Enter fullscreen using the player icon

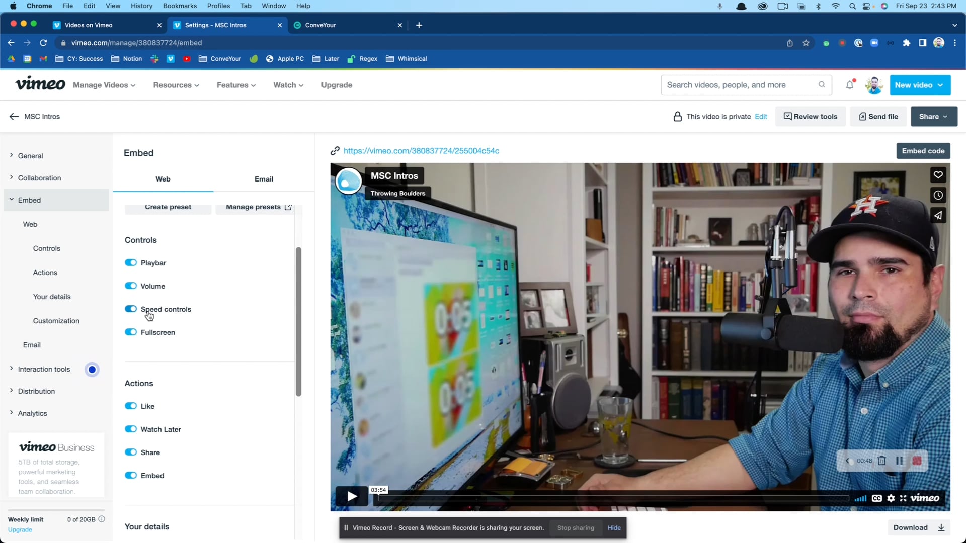pyautogui.click(x=904, y=498)
